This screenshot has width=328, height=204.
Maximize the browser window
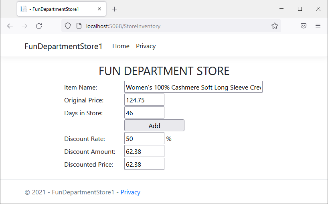click(300, 9)
